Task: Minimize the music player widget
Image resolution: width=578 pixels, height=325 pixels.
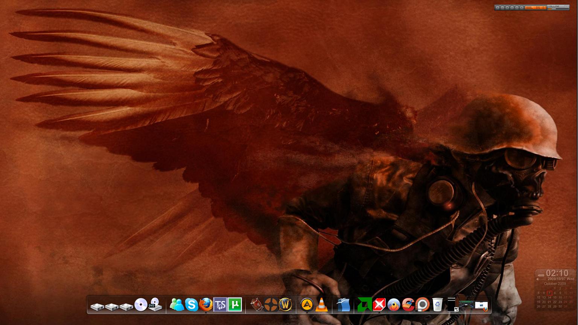Action: point(567,6)
